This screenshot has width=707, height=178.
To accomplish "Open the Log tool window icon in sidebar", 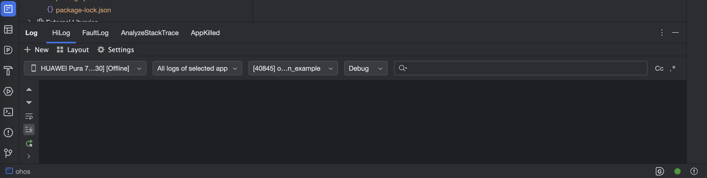I will pos(8,9).
